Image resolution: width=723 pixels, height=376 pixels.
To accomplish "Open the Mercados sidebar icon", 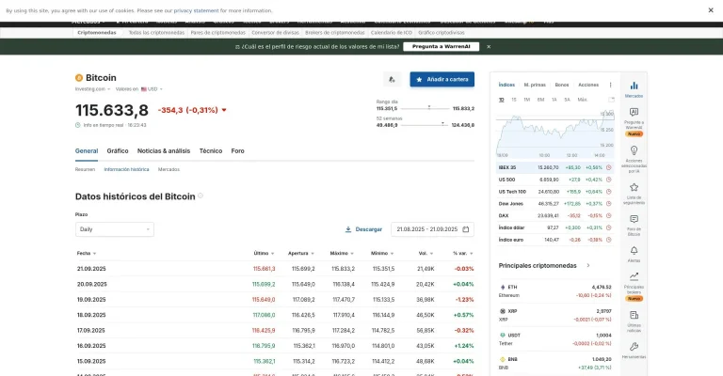I will [x=634, y=88].
